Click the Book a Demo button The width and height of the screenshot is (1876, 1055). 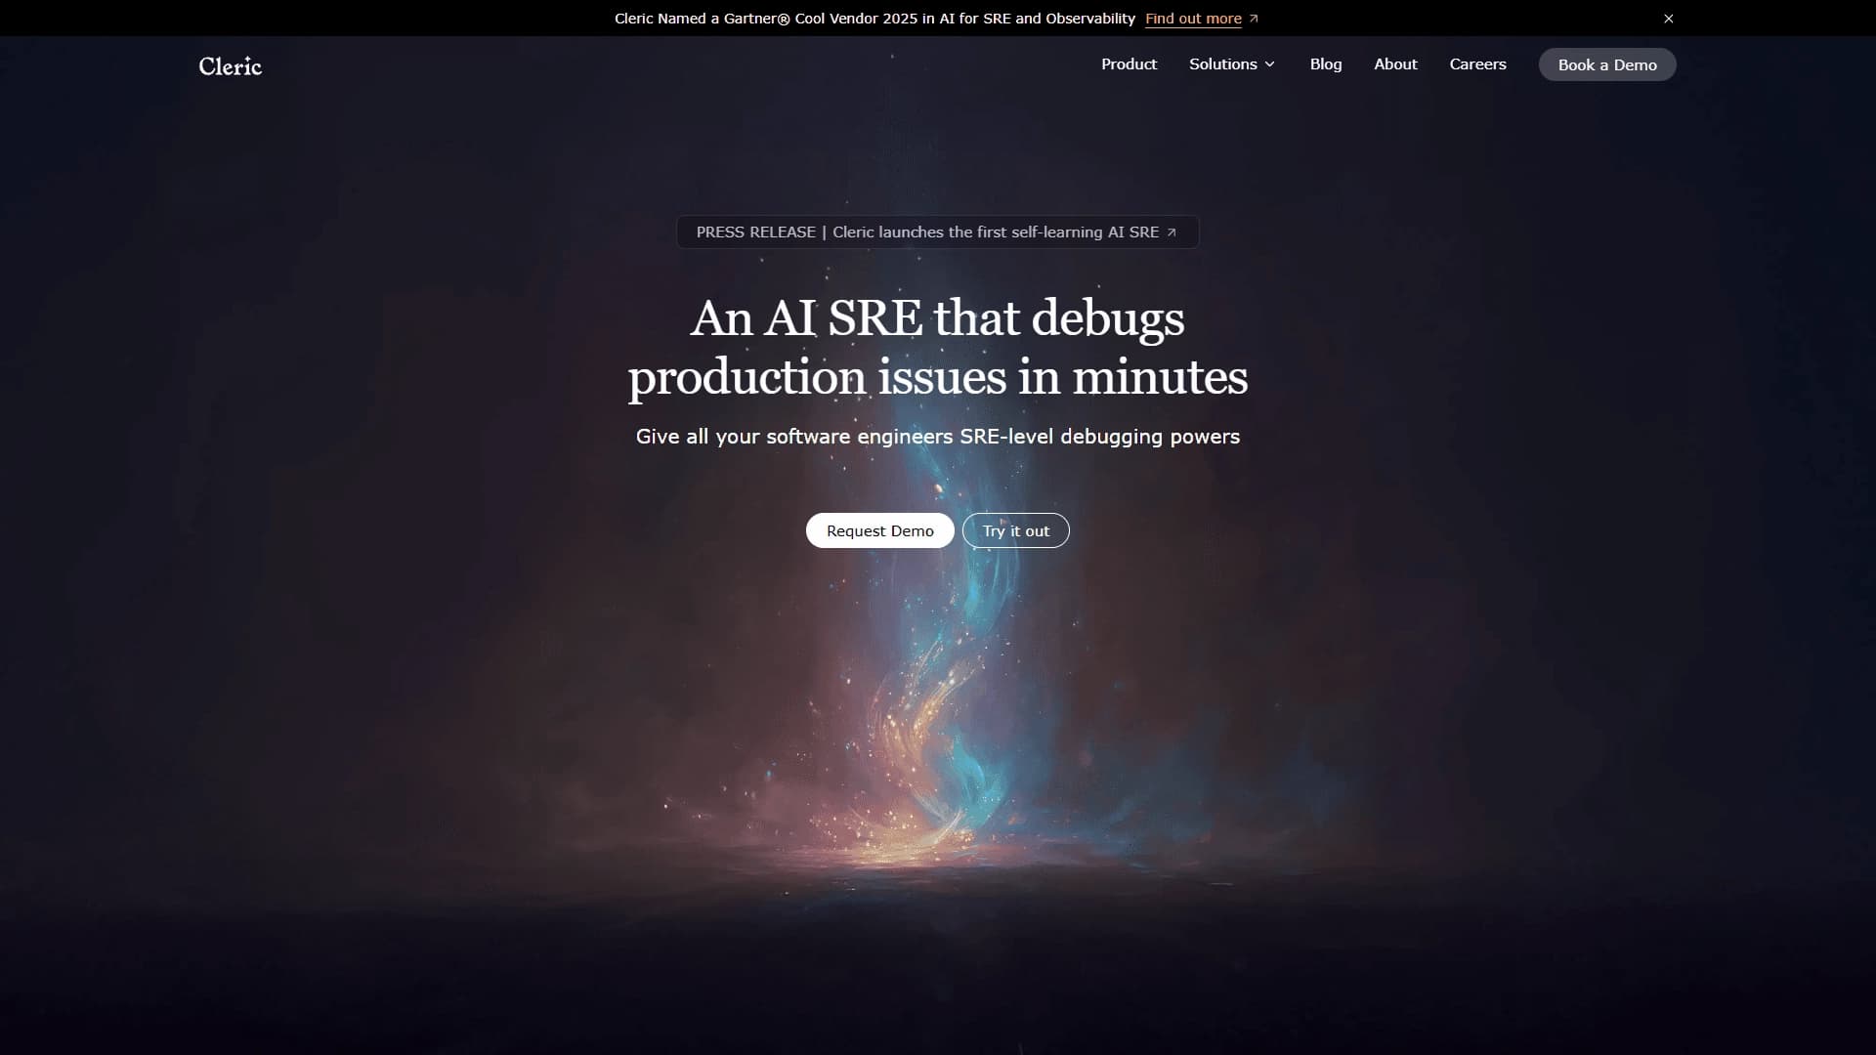[x=1607, y=64]
